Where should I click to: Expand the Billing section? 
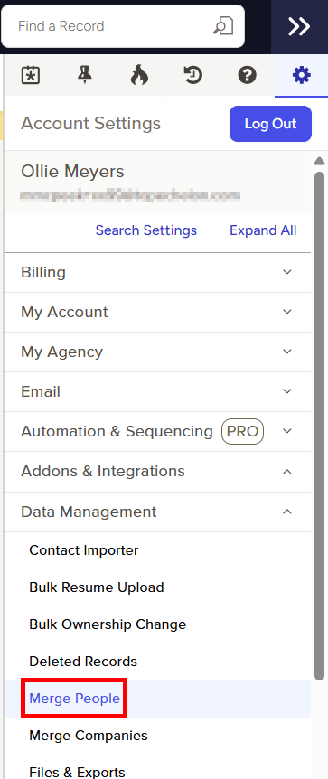[x=157, y=272]
